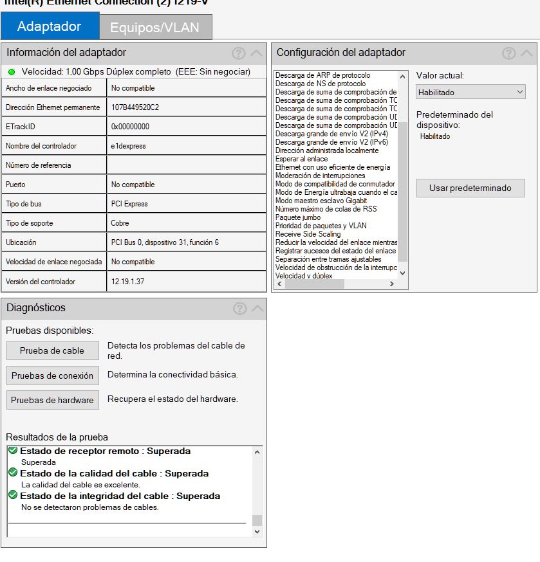Select Moderación de interrupciones setting
540x562 pixels.
[x=321, y=176]
